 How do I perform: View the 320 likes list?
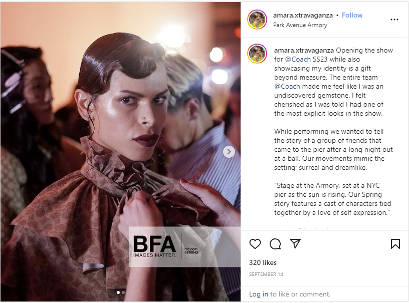[x=263, y=262]
